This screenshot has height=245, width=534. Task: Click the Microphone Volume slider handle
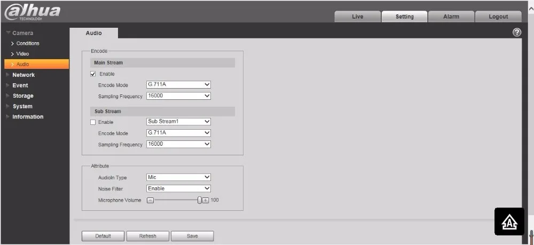click(x=200, y=200)
